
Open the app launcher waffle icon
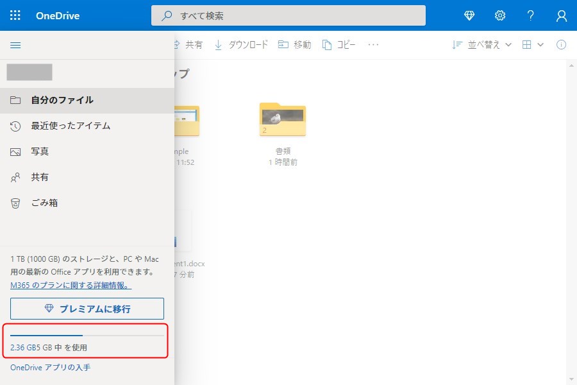(x=15, y=15)
